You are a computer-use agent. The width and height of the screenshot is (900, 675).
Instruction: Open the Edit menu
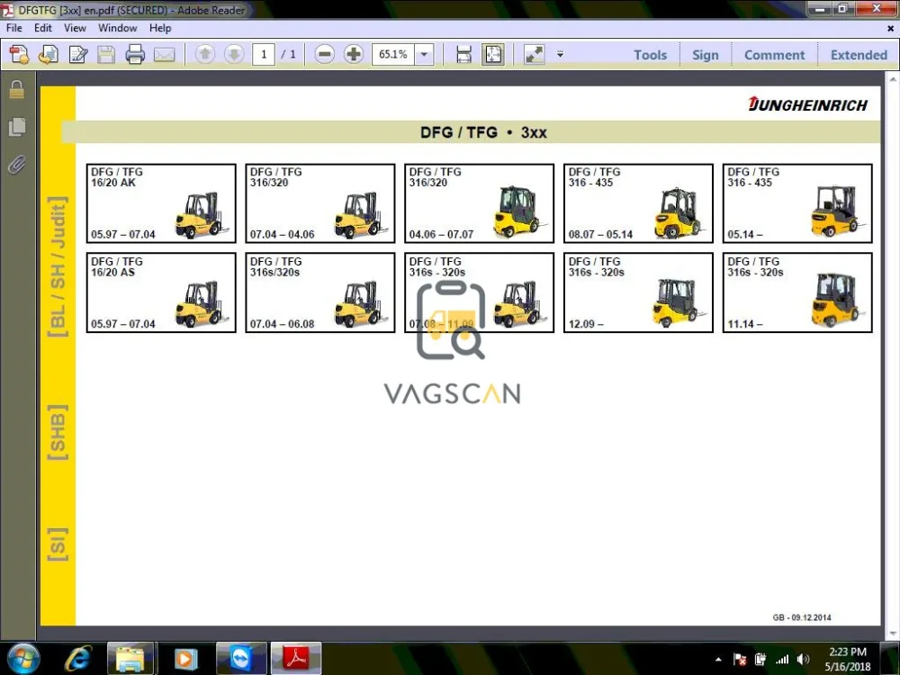tap(43, 28)
